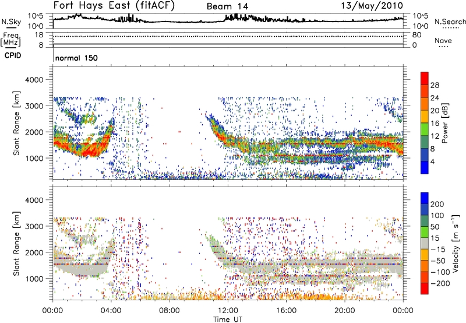Click the date "13/May/2010"

click(372, 6)
